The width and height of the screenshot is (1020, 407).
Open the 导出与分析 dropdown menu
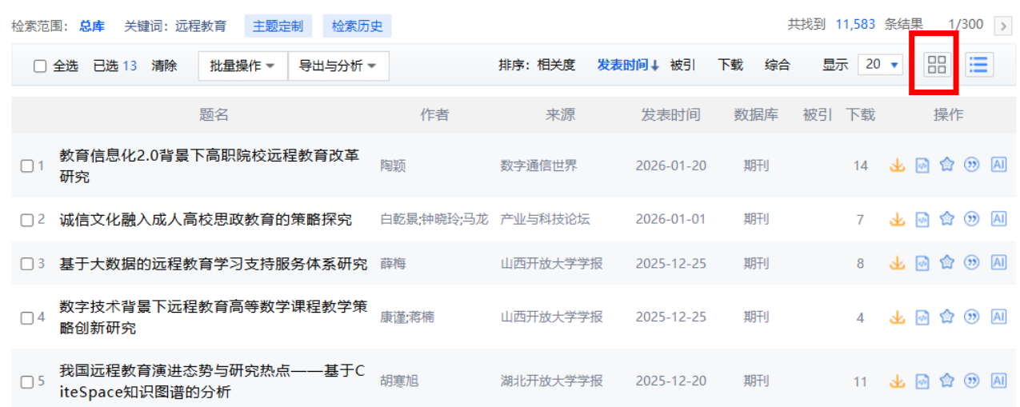pos(338,66)
